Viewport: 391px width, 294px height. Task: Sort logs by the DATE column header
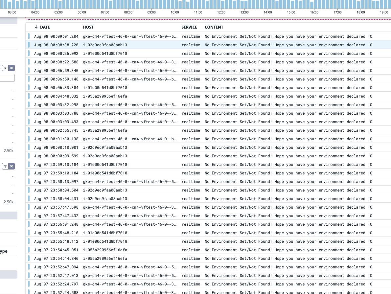point(45,27)
